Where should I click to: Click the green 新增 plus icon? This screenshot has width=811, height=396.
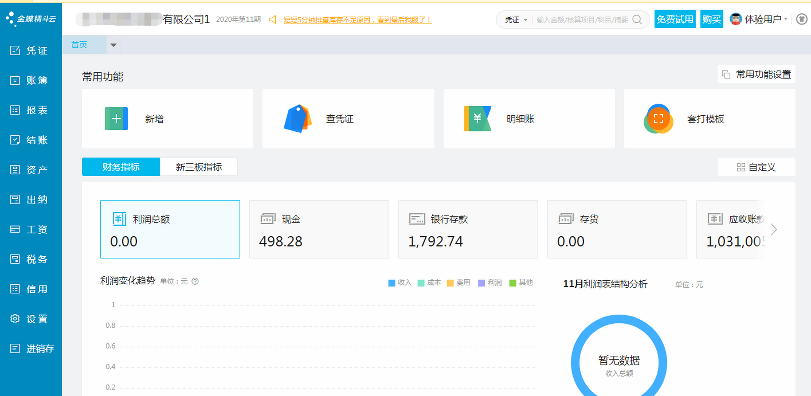(x=116, y=119)
